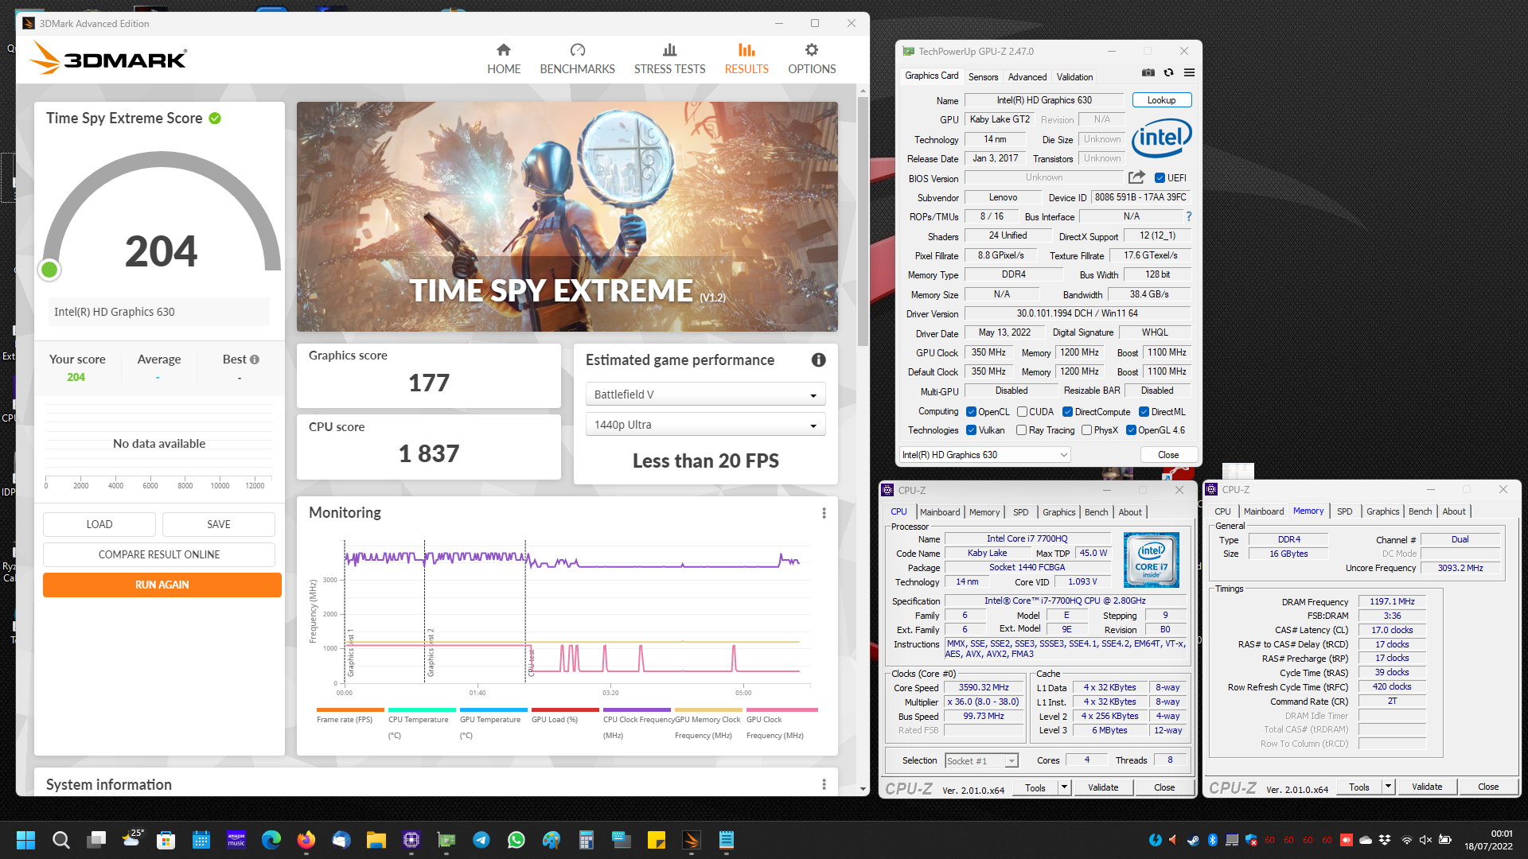Click CPU Temperature teal legend swatch
This screenshot has height=859, width=1528.
point(422,709)
